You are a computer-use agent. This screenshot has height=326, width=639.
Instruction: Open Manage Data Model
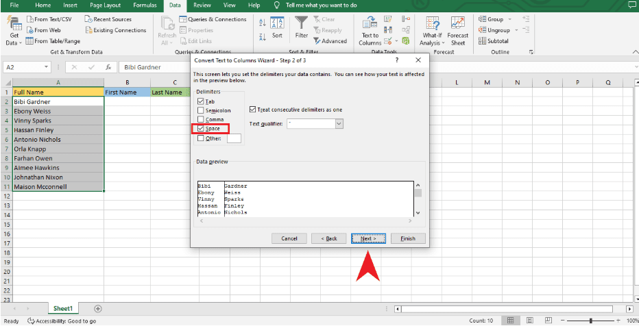coord(406,41)
